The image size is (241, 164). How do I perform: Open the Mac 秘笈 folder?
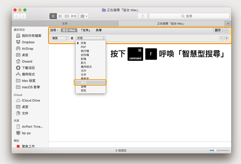click(x=26, y=80)
